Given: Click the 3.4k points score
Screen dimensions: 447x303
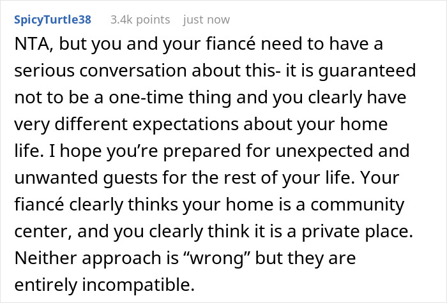Looking at the screenshot, I should (x=140, y=20).
